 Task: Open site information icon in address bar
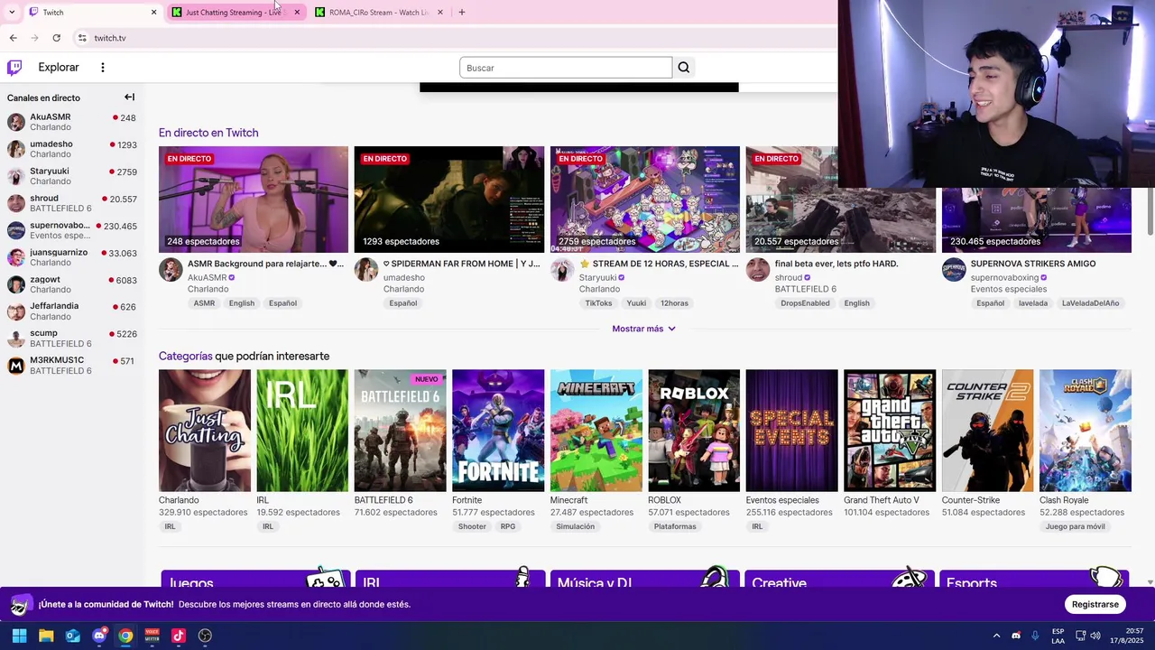click(x=82, y=38)
